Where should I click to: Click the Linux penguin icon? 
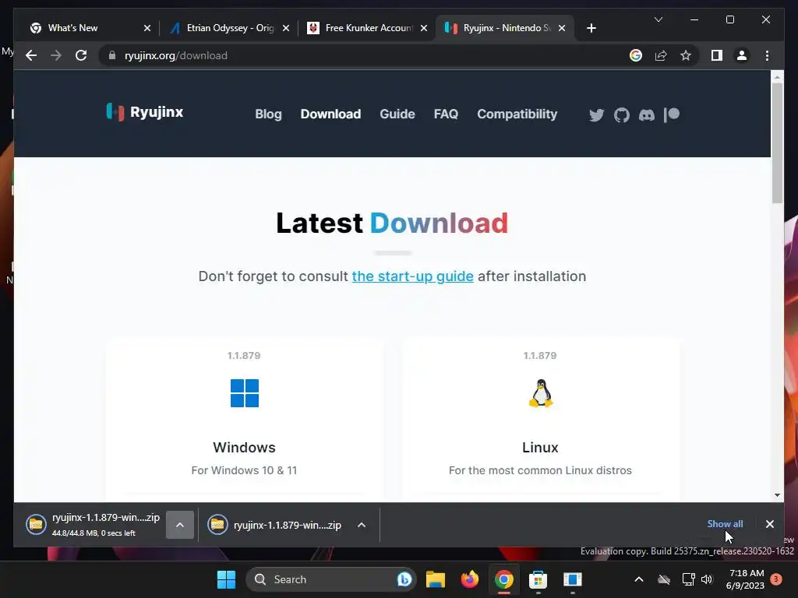click(x=541, y=393)
